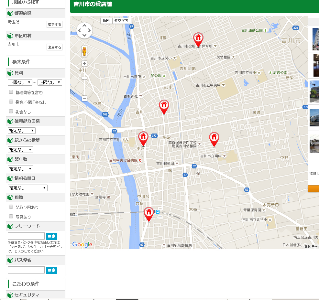Click the orange button at right edge
The width and height of the screenshot is (319, 300).
pyautogui.click(x=313, y=188)
